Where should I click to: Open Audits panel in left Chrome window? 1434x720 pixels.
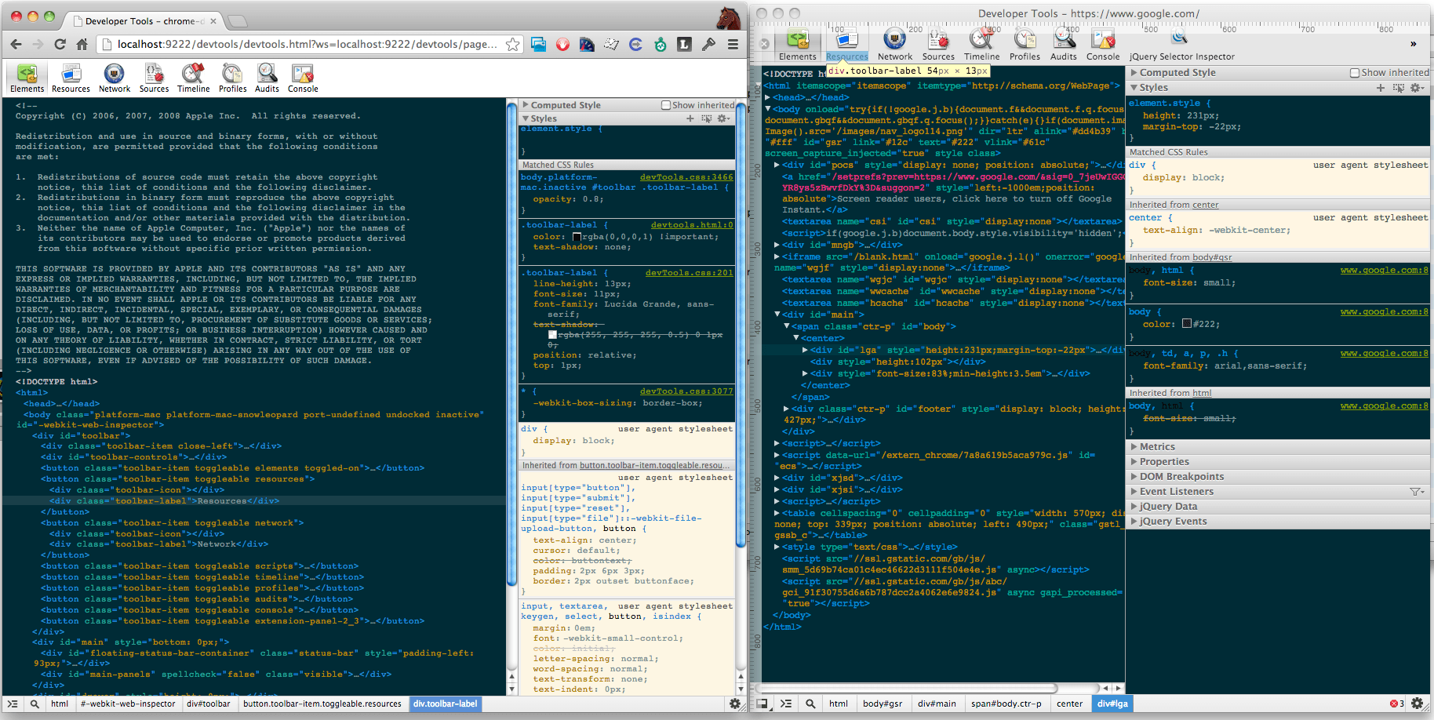(x=267, y=78)
